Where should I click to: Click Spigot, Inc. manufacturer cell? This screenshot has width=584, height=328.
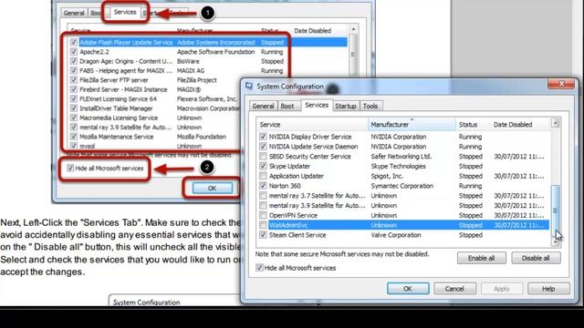pyautogui.click(x=387, y=176)
